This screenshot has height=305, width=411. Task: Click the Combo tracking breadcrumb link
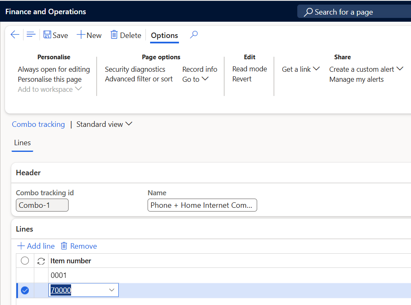[x=38, y=124]
